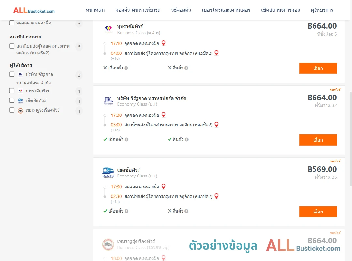Click บุษราคัมทัวร์ diamond logo in filter list
Viewport: 352px width, 261px height.
point(21,91)
